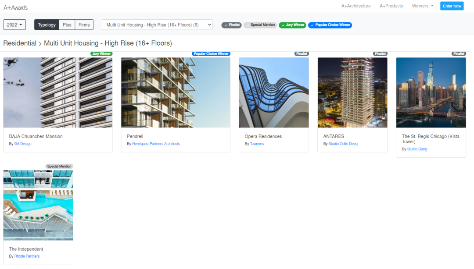Click Finalist badge on ANTARES card
This screenshot has width=474, height=269.
pos(380,54)
